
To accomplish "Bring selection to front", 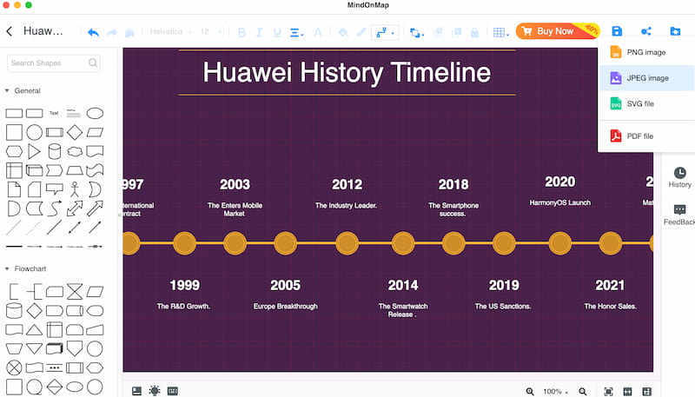I will coord(439,32).
